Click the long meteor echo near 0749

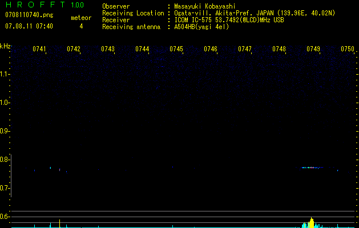[312, 168]
